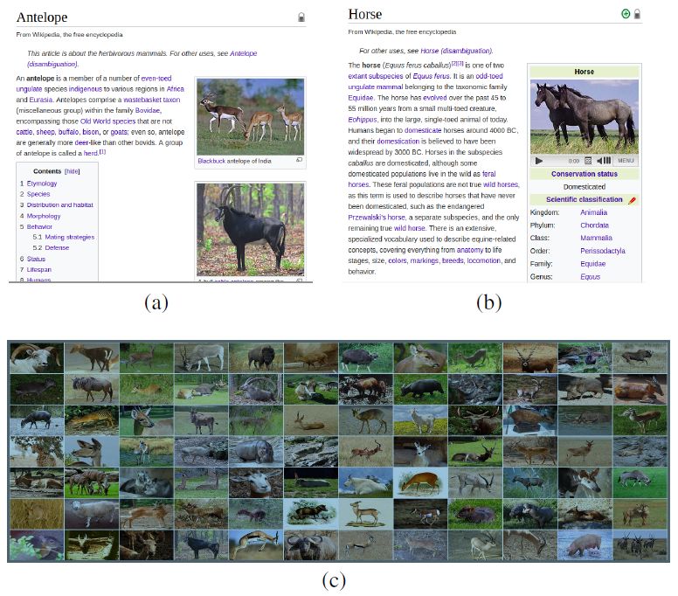Open the Animalia kingdom link
The image size is (678, 596).
tap(593, 212)
